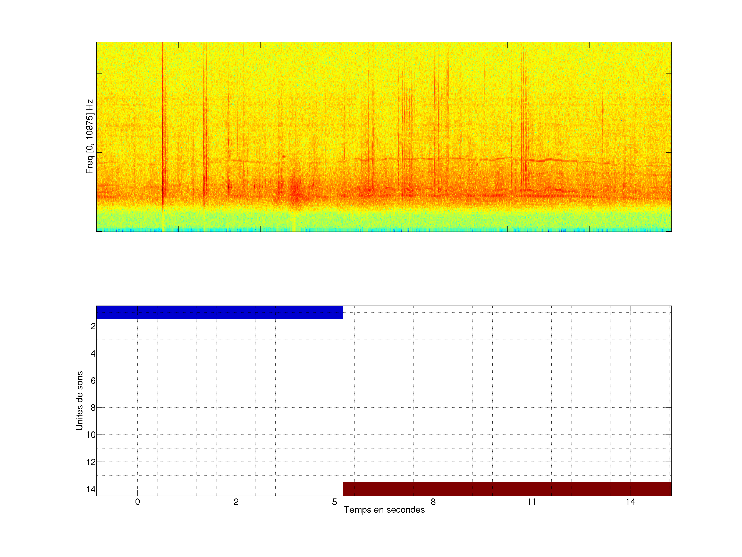Click y-axis tick label 4
This screenshot has width=742, height=557.
pyautogui.click(x=93, y=354)
